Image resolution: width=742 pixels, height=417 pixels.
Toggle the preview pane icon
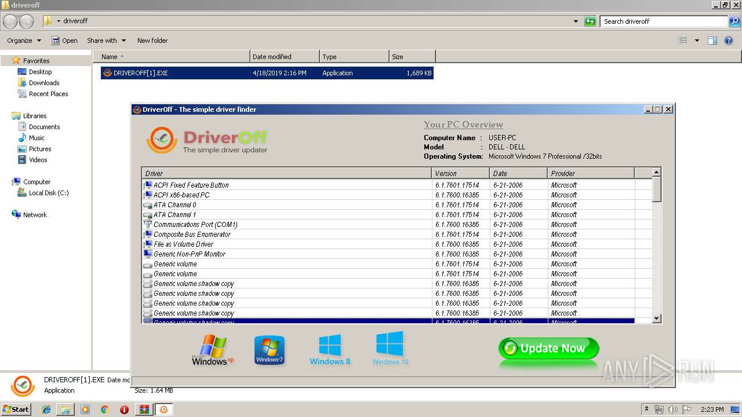712,41
